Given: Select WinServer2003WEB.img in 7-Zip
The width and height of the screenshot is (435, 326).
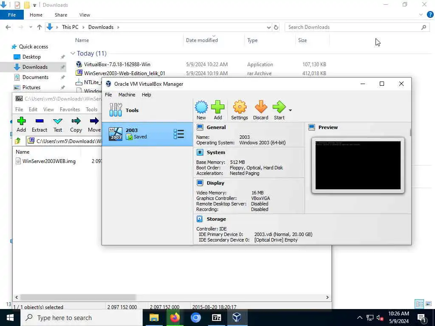Looking at the screenshot, I should pyautogui.click(x=49, y=161).
